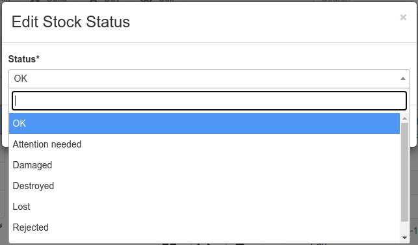Screen dimensions: 418x245
Task: Mark the stock status as Rejected
Action: click(x=204, y=227)
